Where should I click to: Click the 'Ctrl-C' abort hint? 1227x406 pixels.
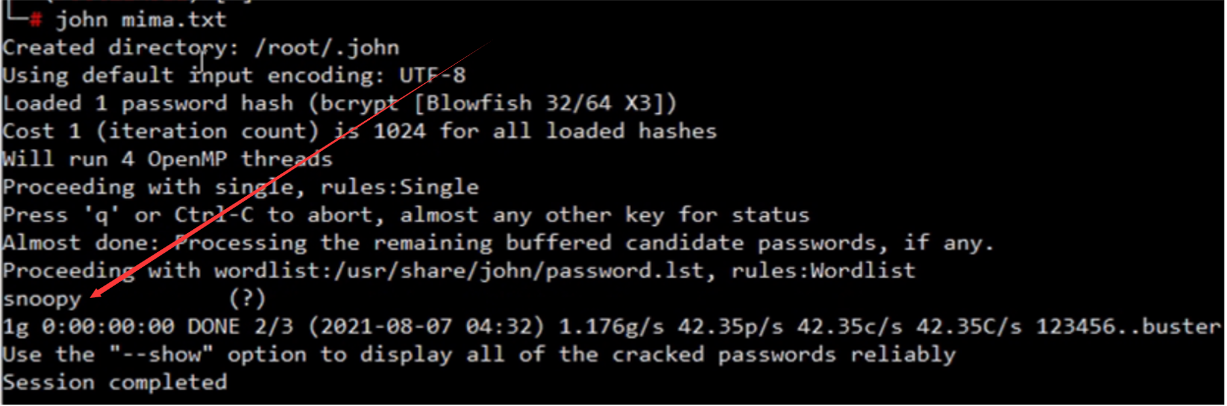(x=213, y=215)
